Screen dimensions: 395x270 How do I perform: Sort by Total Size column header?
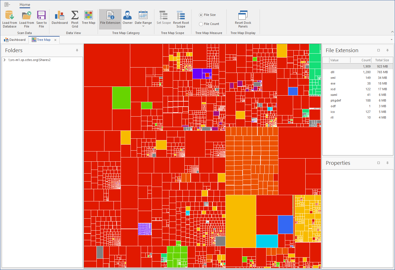pyautogui.click(x=382, y=60)
